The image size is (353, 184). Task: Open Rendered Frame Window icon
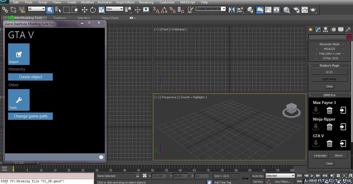[x=305, y=10]
